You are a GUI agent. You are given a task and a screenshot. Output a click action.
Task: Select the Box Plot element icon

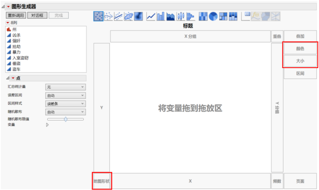coord(181,16)
